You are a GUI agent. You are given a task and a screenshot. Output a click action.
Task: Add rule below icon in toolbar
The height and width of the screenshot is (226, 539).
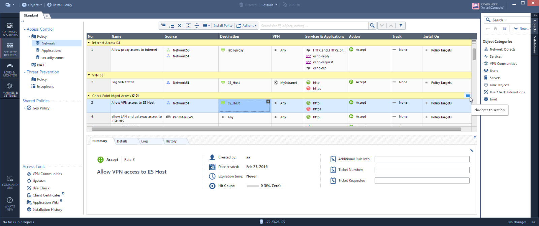171,26
